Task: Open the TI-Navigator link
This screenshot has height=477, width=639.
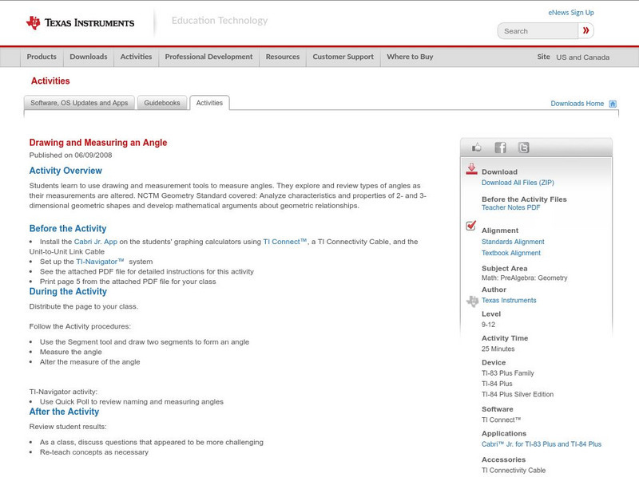Action: 100,262
